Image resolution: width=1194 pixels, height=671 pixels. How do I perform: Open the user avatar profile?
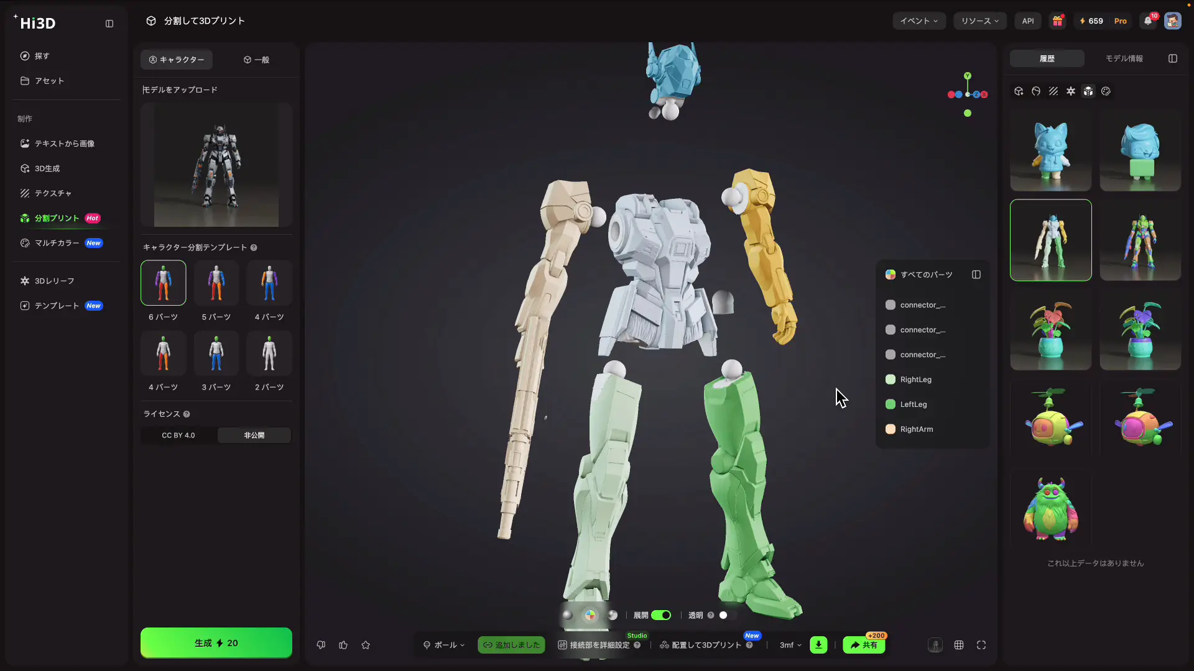(x=1173, y=21)
